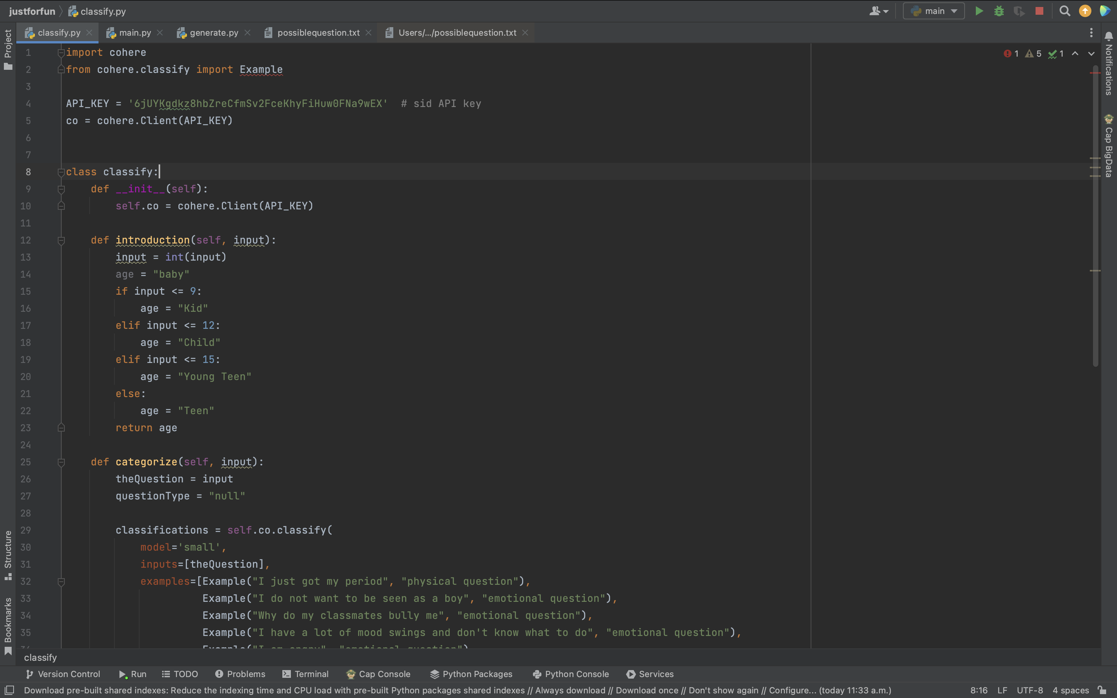
Task: Open the main run configuration dropdown
Action: pos(933,11)
